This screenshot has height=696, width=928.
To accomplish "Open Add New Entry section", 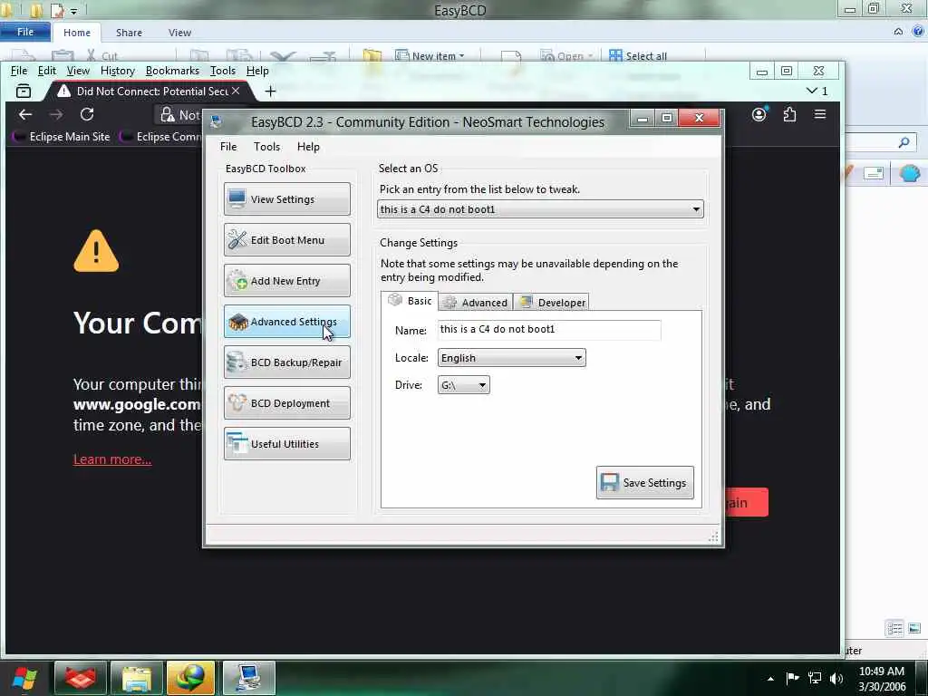I will click(x=287, y=281).
